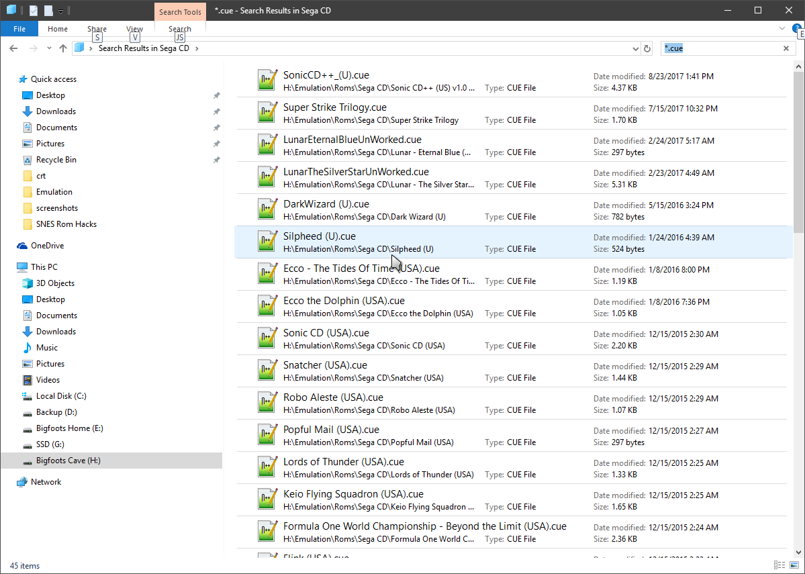Switch to large thumbnails view in status bar
This screenshot has width=805, height=574.
point(794,565)
